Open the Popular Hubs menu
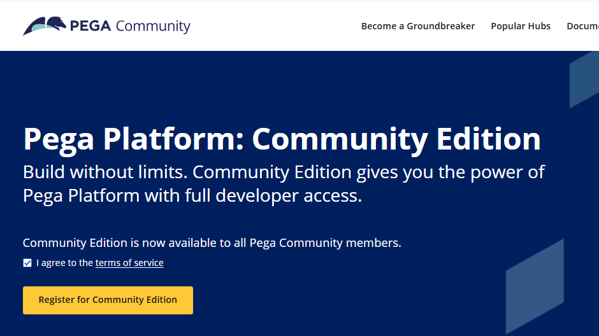 pyautogui.click(x=520, y=26)
